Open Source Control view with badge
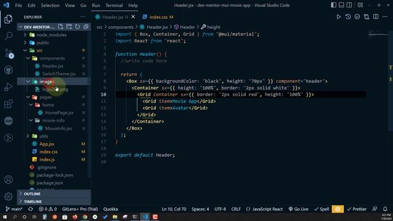 (x=9, y=53)
